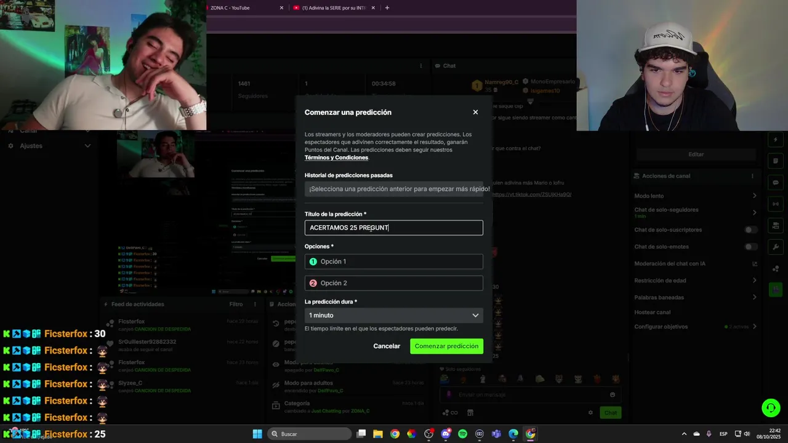788x443 pixels.
Task: Close the Adivina la SERIE tab
Action: [x=373, y=8]
